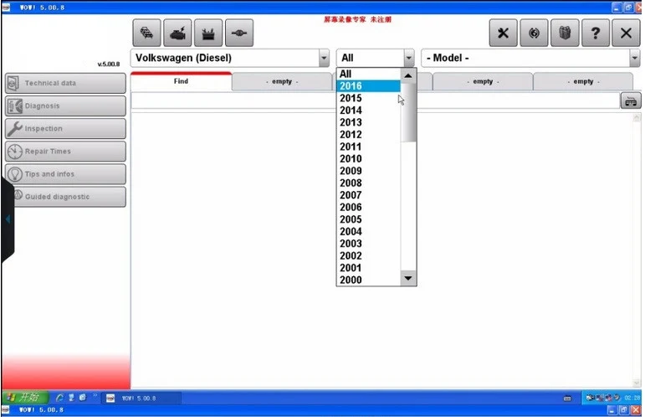Viewport: 645px width, 417px height.
Task: Open Technical data section
Action: pyautogui.click(x=65, y=83)
